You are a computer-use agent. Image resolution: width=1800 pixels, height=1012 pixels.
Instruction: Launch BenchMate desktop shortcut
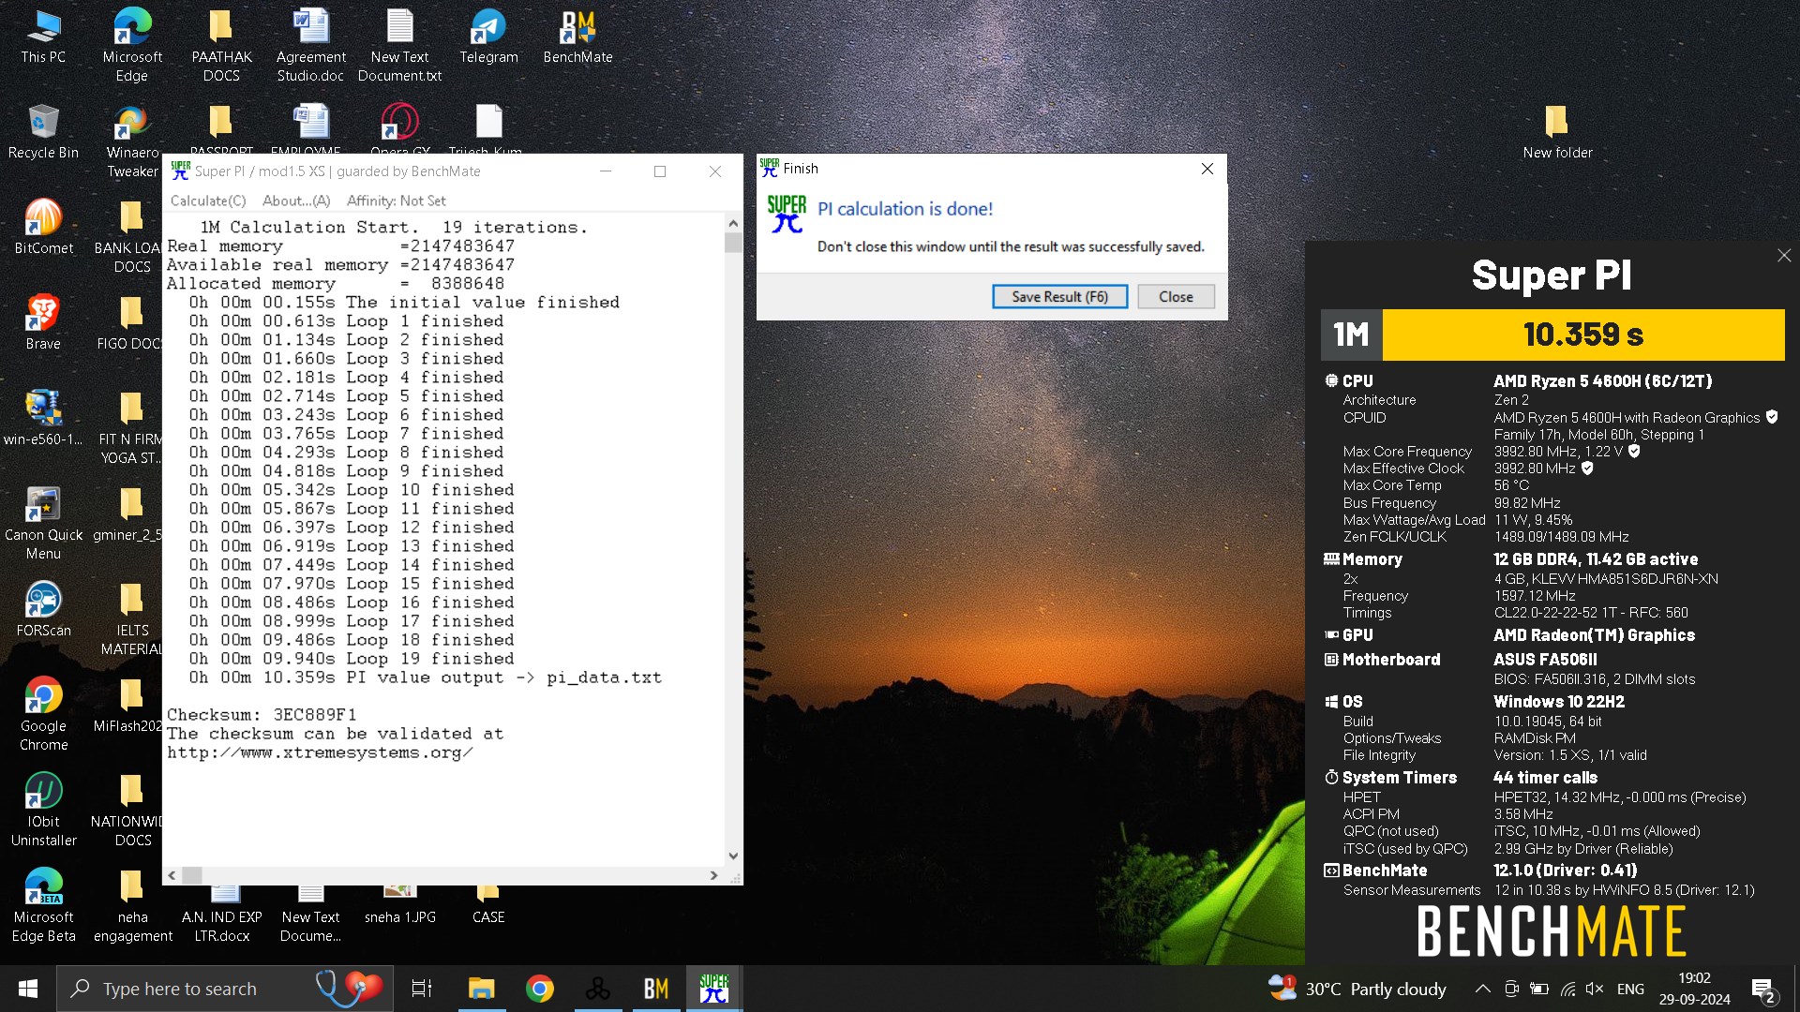(577, 37)
